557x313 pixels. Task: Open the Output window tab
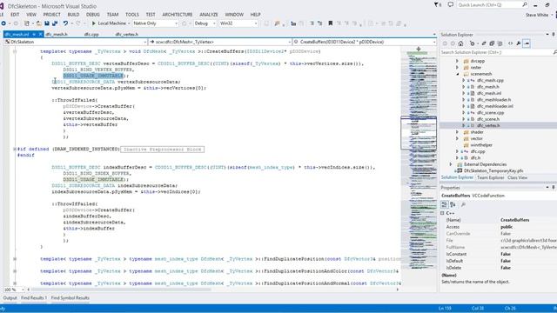click(10, 298)
